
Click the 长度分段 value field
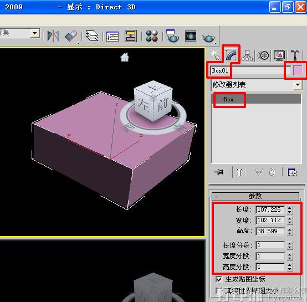pyautogui.click(x=270, y=245)
